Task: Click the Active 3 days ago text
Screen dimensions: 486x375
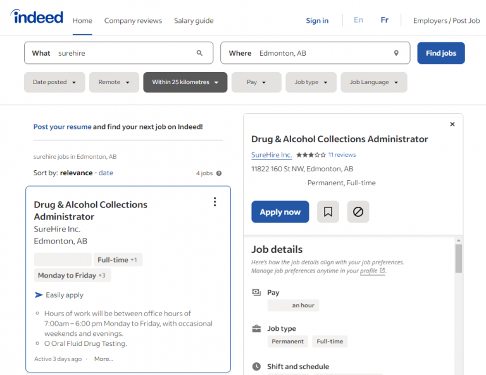Action: pos(58,359)
